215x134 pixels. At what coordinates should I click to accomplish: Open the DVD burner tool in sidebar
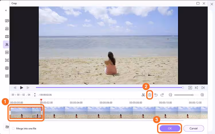7,68
